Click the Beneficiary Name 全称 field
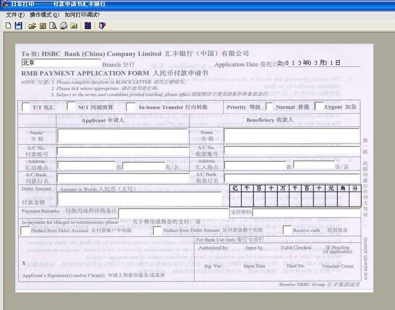This screenshot has height=310, width=395. pos(292,136)
